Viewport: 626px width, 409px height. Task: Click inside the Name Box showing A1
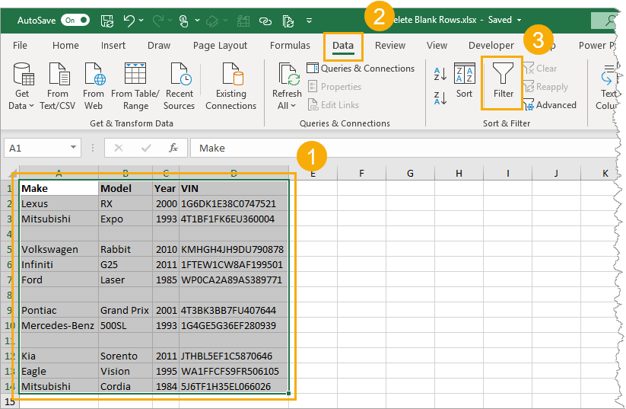coord(36,148)
